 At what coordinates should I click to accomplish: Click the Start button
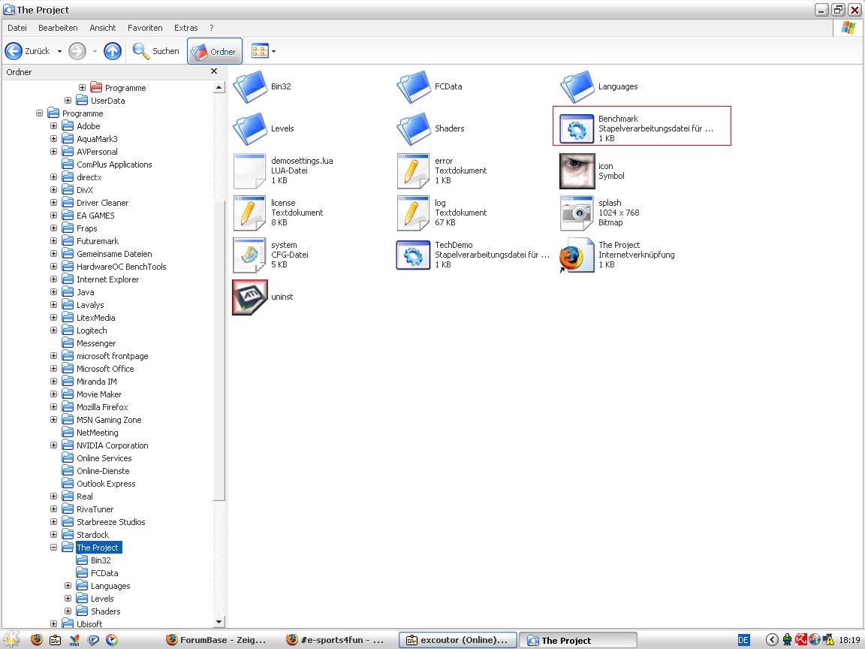click(11, 640)
